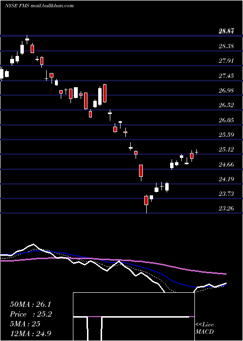243x341 pixels.
Task: Select the 27.45 price axis label
Action: [x=226, y=76]
